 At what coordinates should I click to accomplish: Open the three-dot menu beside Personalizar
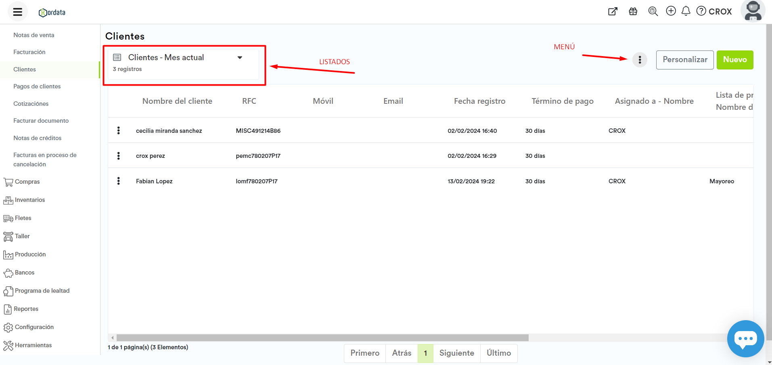(x=640, y=60)
